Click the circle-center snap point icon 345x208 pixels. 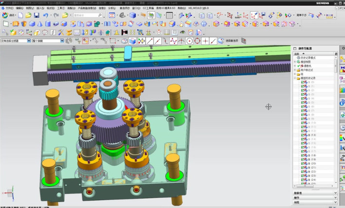pyautogui.click(x=190, y=41)
